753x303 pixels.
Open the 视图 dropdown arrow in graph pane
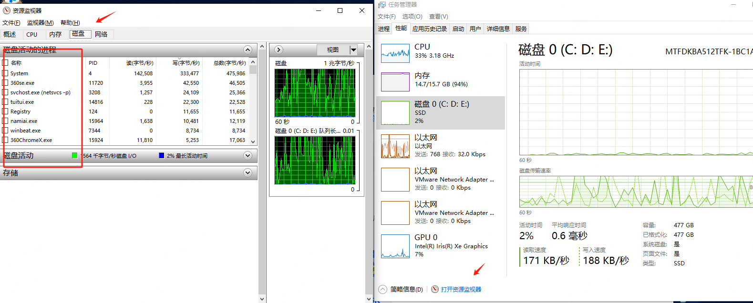(x=353, y=50)
